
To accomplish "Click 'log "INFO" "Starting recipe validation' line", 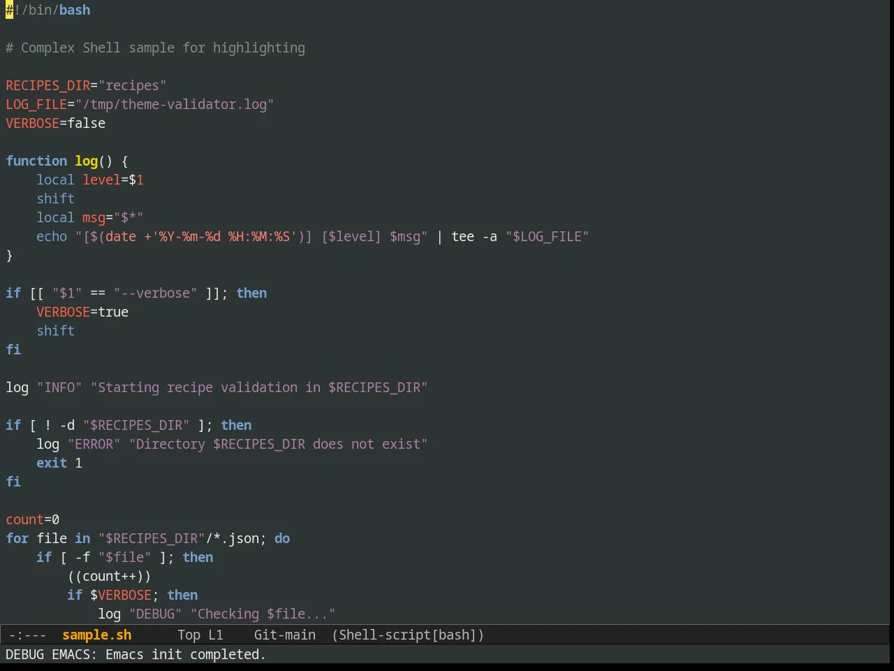I will tap(217, 387).
